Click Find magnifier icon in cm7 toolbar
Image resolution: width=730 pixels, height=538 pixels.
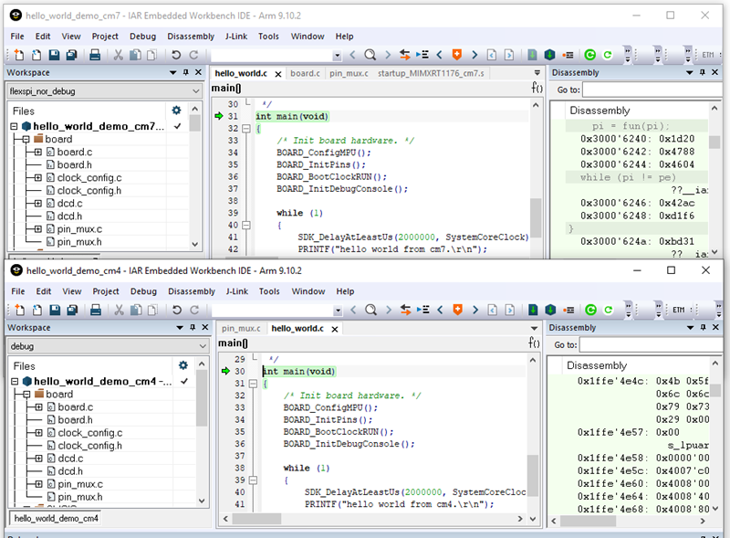pos(370,55)
